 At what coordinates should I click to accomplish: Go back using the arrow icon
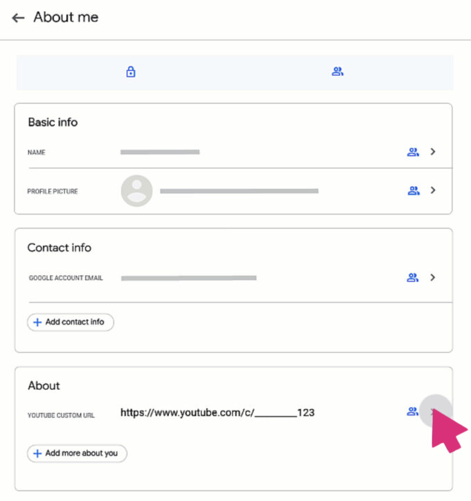[18, 17]
